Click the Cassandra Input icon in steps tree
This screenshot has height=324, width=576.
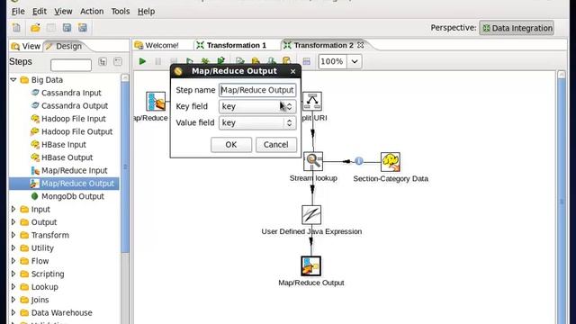pyautogui.click(x=35, y=93)
